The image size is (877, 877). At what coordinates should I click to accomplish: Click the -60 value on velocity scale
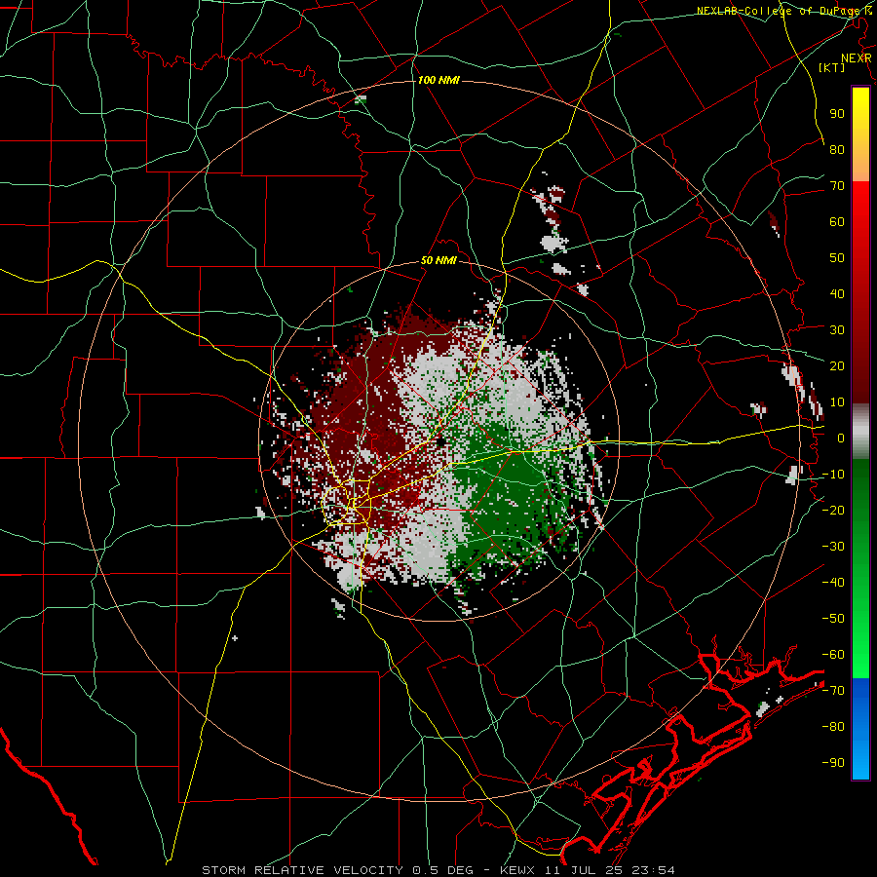833,655
